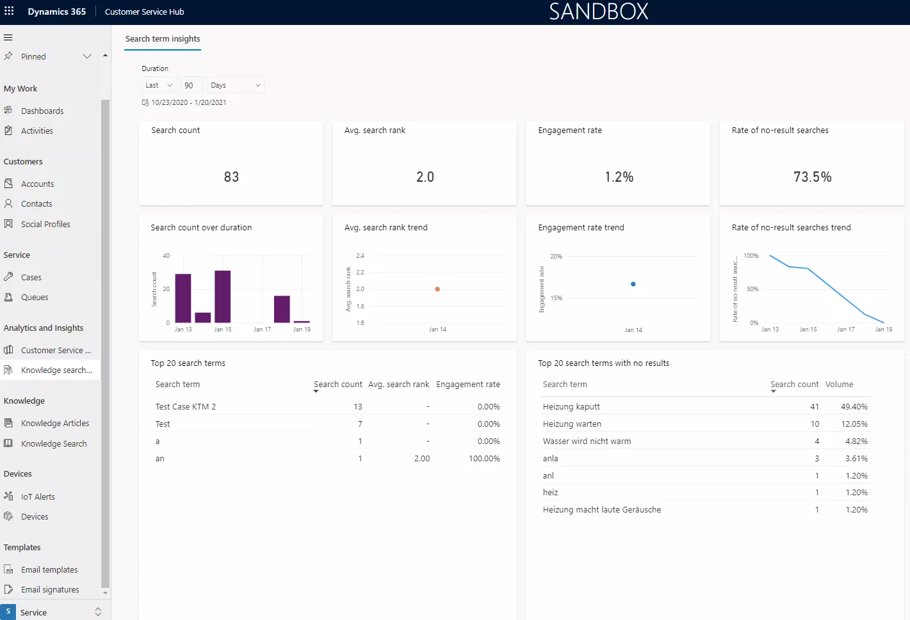Click the IoT Alerts icon
The image size is (910, 620).
[x=8, y=497]
